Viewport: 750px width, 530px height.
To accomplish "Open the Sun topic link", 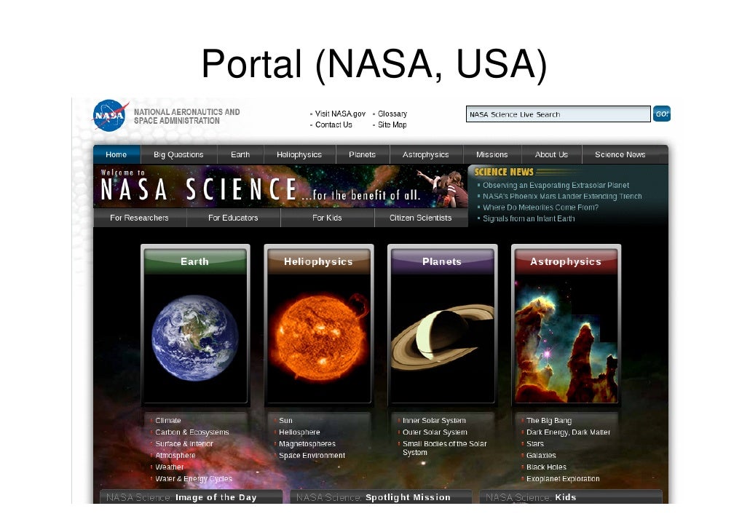I will pos(285,421).
